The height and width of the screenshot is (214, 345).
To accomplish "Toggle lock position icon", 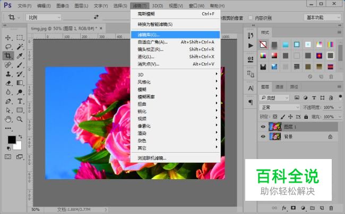I will pos(291,117).
